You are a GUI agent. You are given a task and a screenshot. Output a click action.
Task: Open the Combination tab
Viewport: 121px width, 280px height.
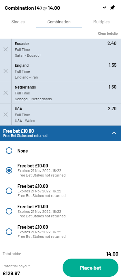coord(59,22)
